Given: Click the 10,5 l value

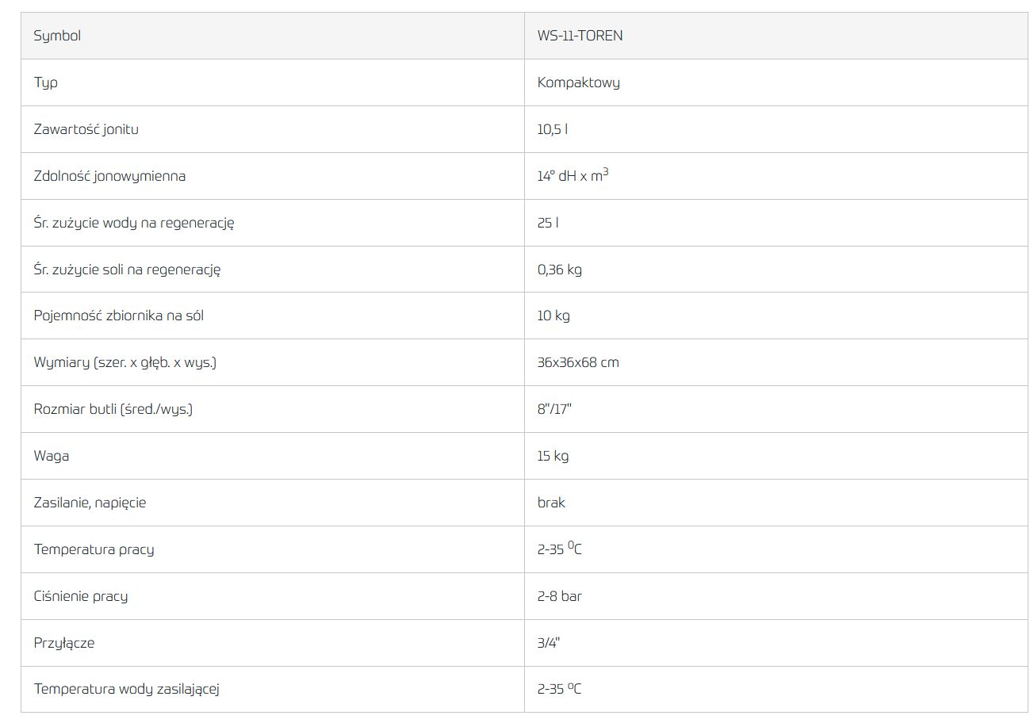Looking at the screenshot, I should 552,129.
